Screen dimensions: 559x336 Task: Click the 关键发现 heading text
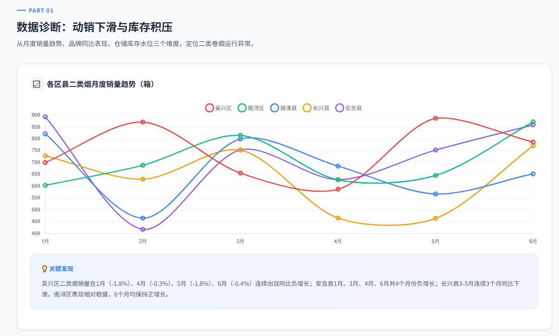coord(61,269)
